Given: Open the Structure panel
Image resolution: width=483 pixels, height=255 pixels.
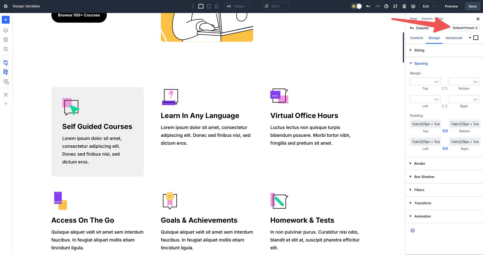Looking at the screenshot, I should (x=5, y=30).
